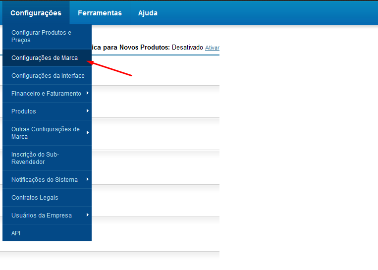Expand Usuários da Empresa submenu arrow
Viewport: 378px width, 270px height.
[x=88, y=215]
